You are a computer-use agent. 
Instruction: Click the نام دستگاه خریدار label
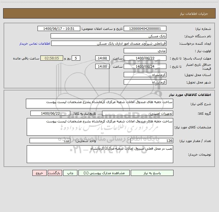pos(198,36)
